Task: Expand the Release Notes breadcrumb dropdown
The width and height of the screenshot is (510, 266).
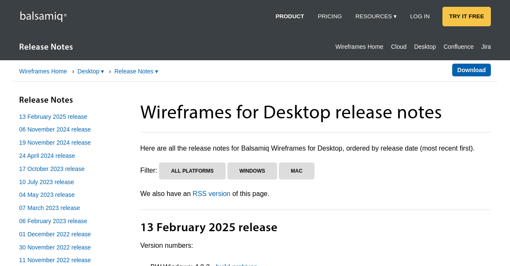Action: (136, 71)
